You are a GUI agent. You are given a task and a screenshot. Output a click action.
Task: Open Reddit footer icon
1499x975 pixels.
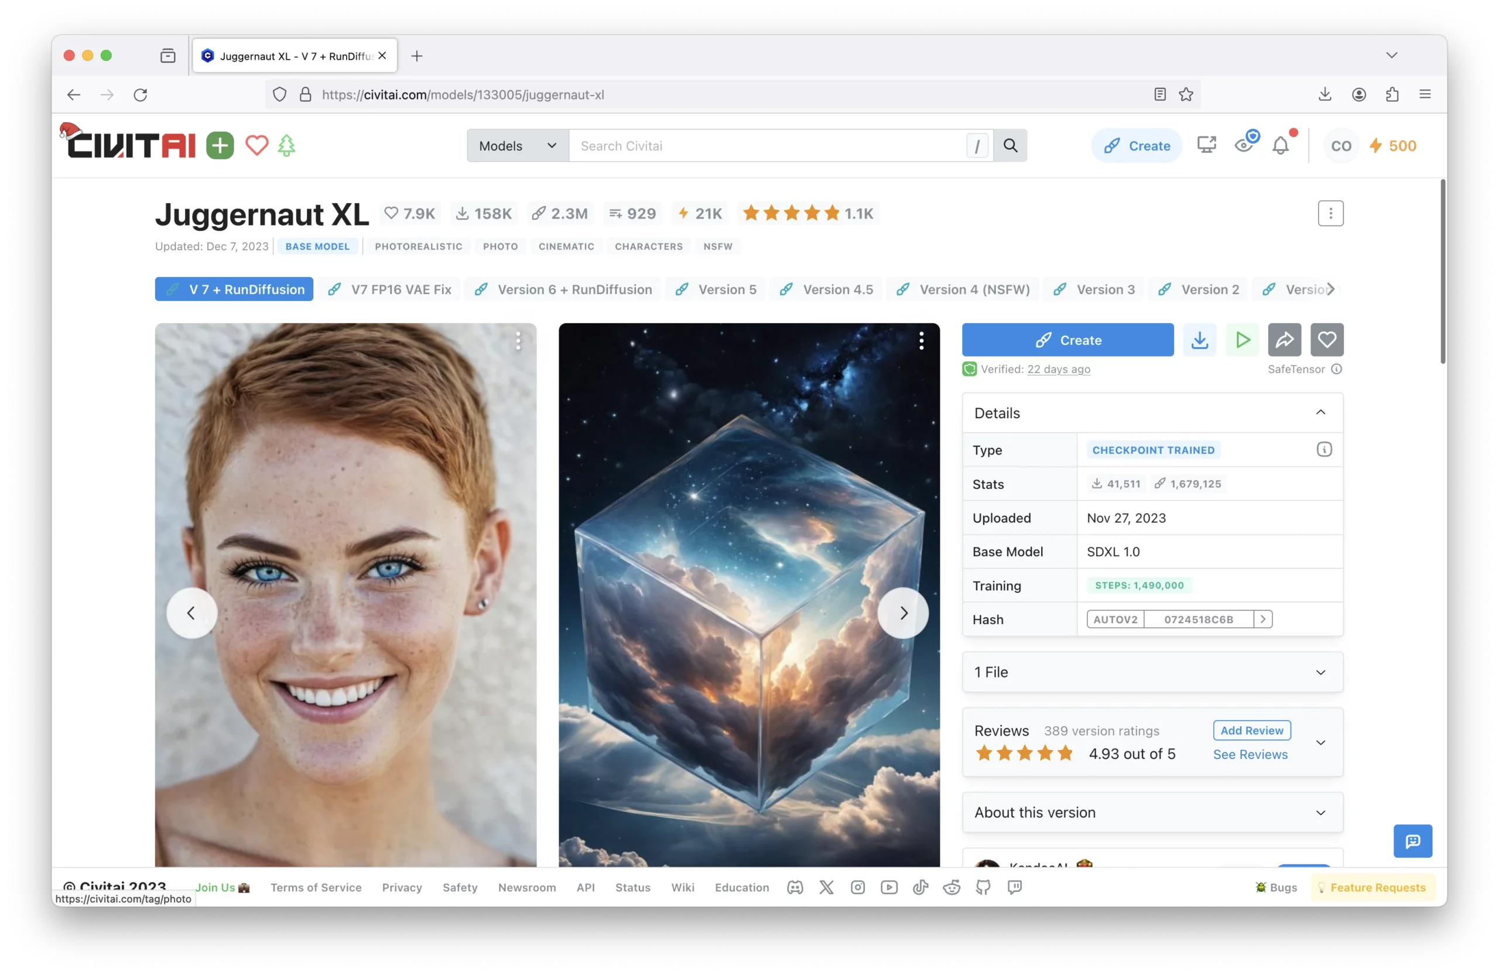click(x=952, y=887)
